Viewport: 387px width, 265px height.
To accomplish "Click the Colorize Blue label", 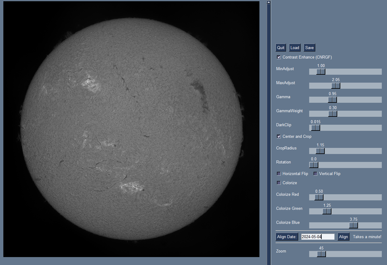I will (x=288, y=223).
